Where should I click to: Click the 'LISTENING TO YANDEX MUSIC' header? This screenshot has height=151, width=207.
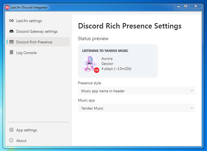105,51
